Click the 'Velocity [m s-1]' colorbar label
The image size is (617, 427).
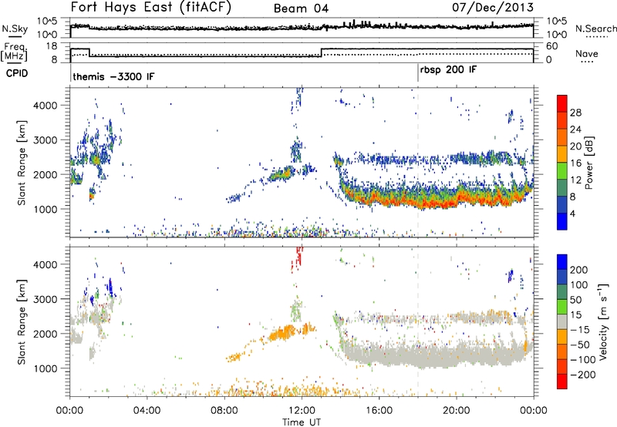pyautogui.click(x=603, y=321)
